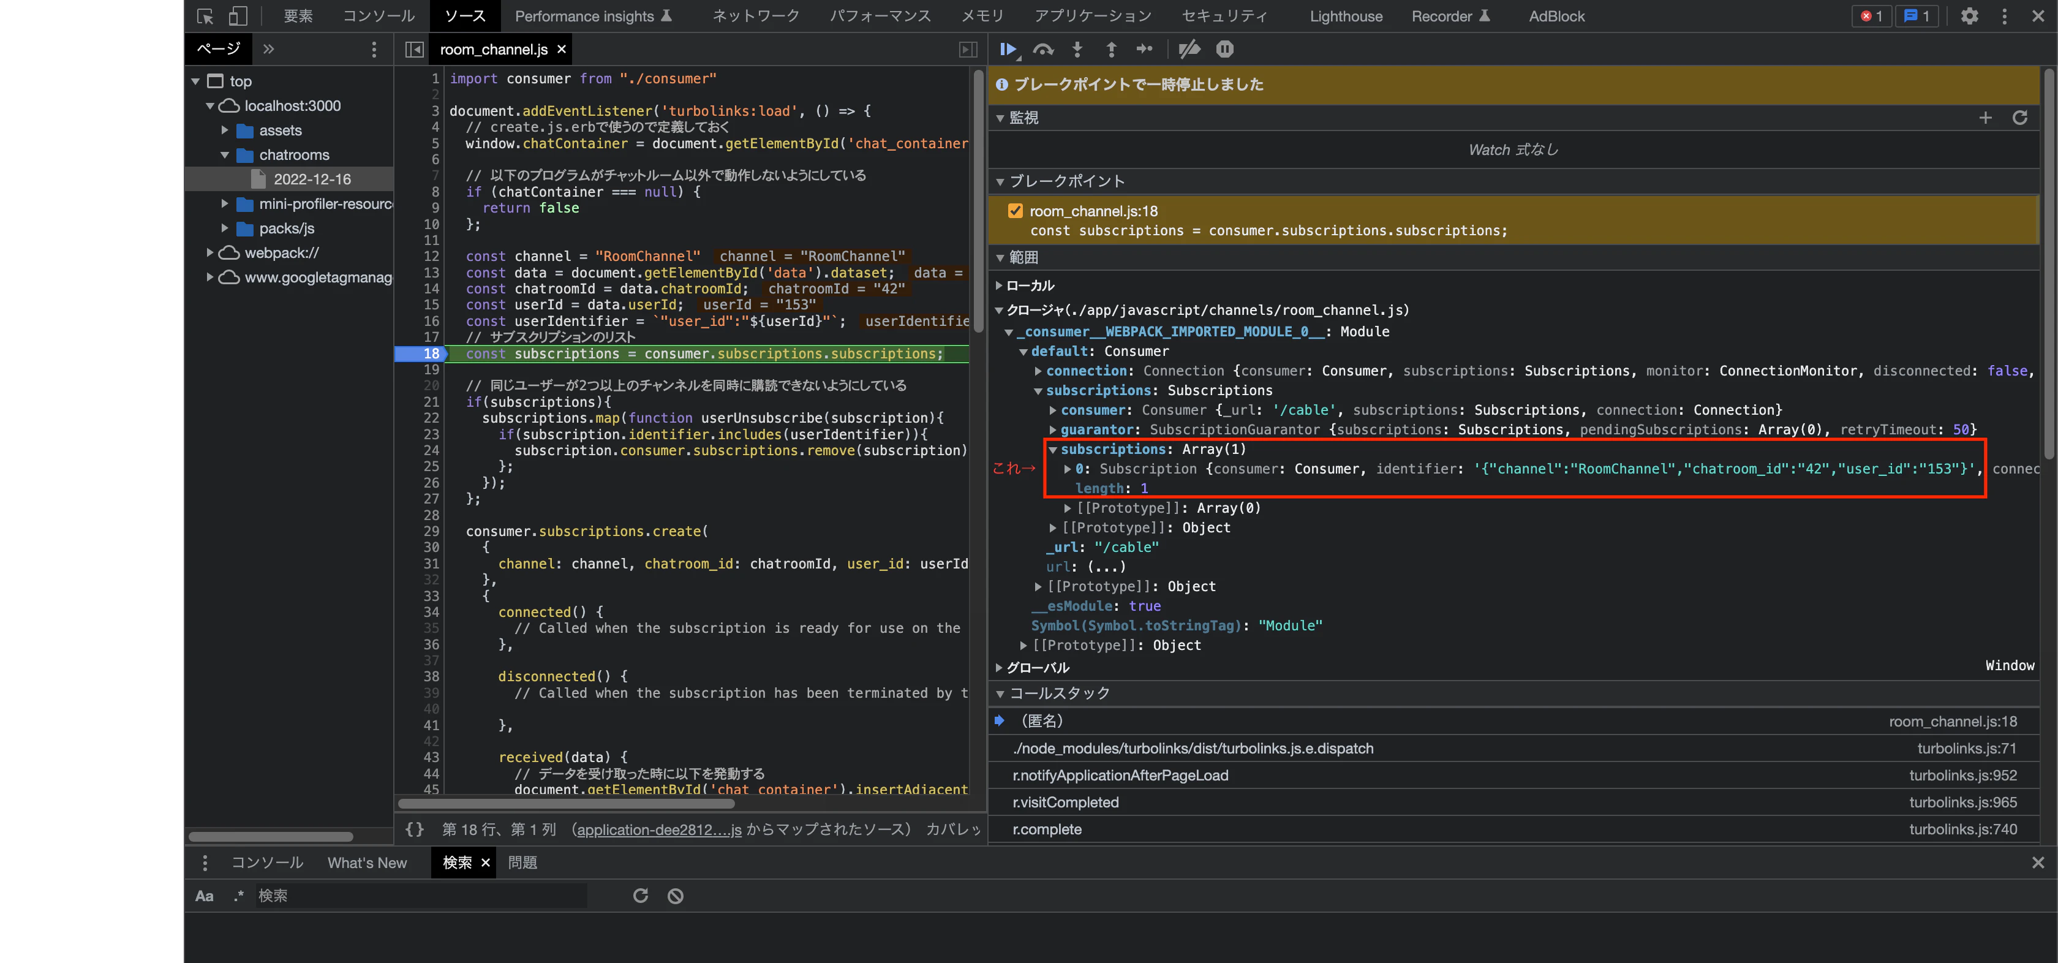Open DevTools three-dot customize menu
Image resolution: width=2058 pixels, height=963 pixels.
(x=2005, y=16)
